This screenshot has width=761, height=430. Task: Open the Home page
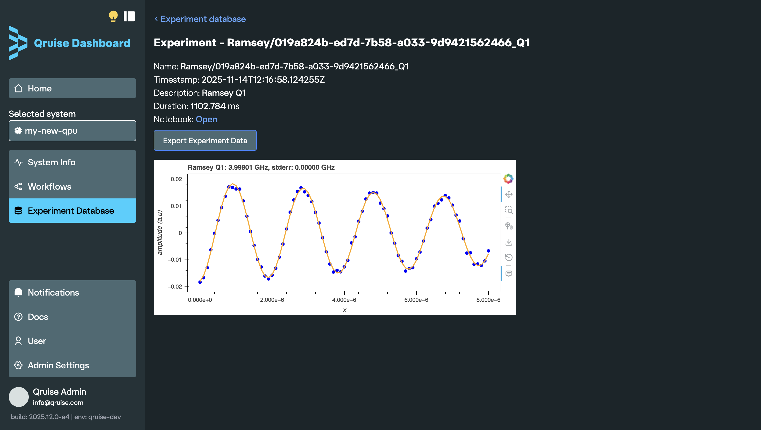coord(72,88)
